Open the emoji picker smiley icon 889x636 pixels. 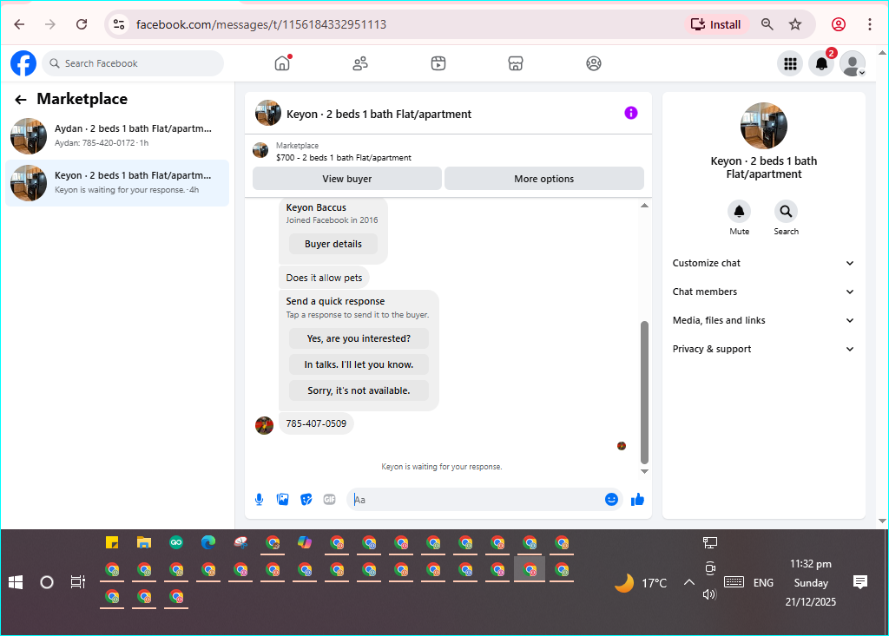611,500
